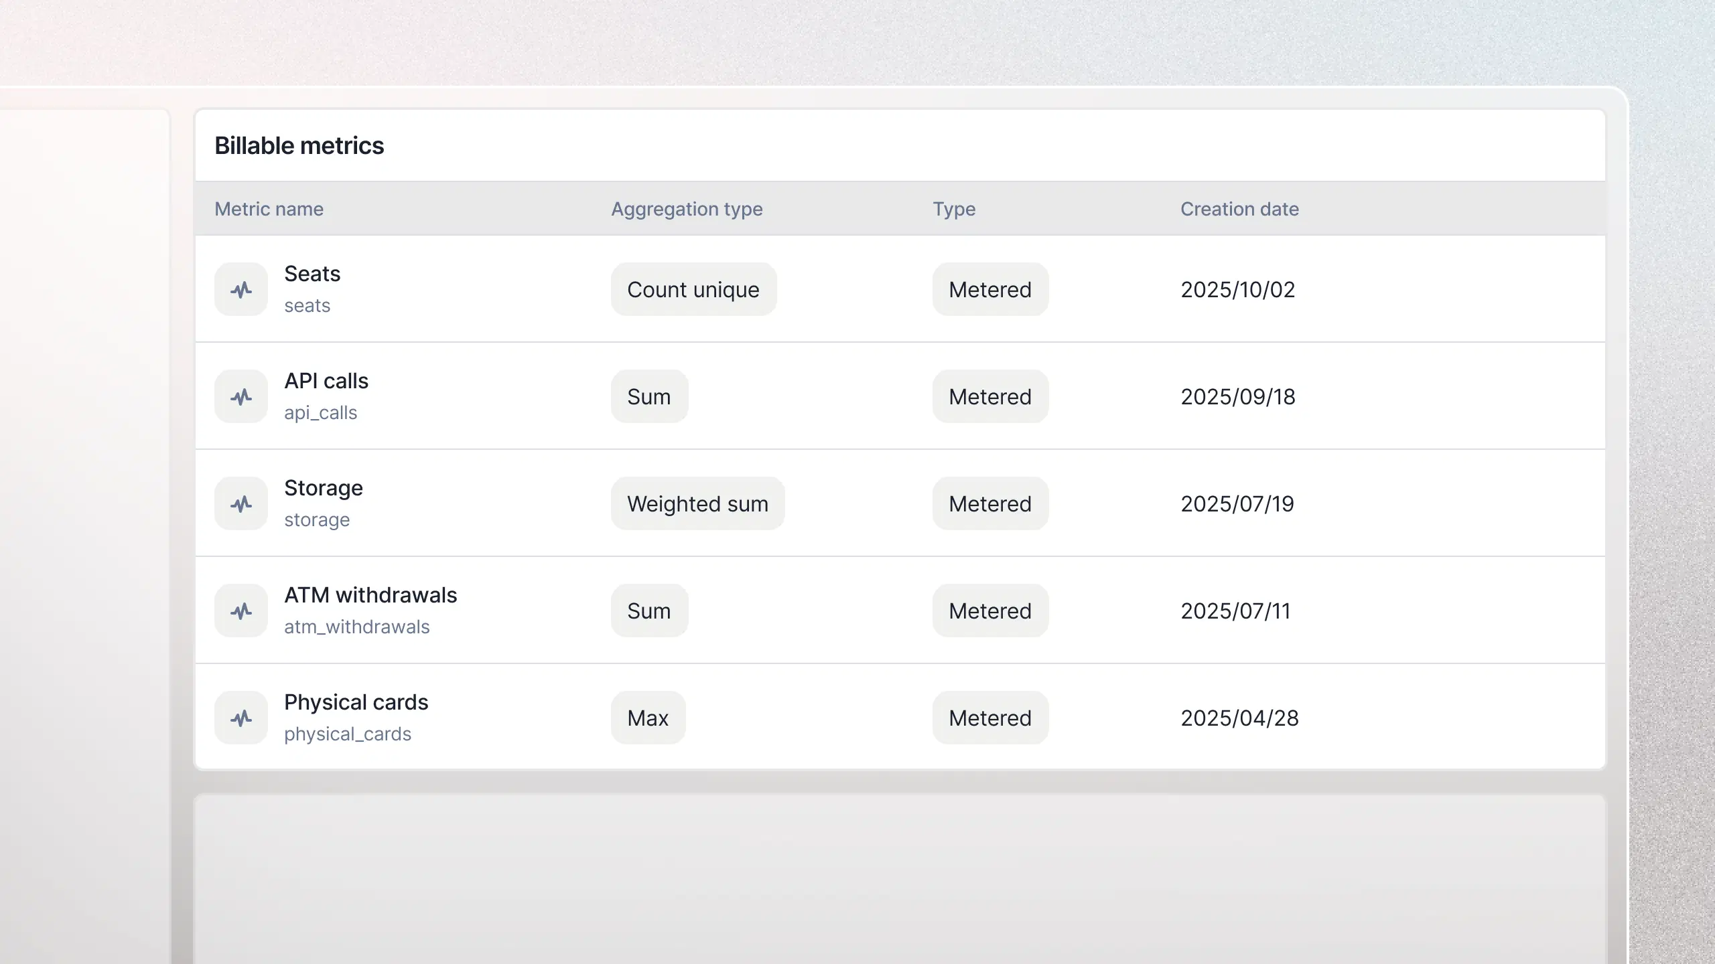Screen dimensions: 1715x964
Task: Click the Sum badge for ATM withdrawals
Action: [x=649, y=611]
